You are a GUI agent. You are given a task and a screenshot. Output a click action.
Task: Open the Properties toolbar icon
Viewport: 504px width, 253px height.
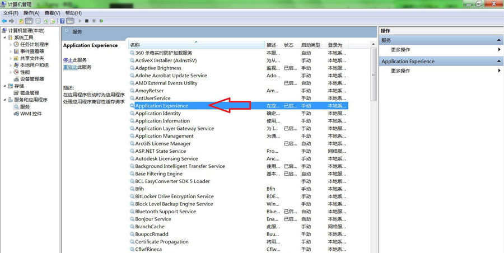pyautogui.click(x=38, y=21)
